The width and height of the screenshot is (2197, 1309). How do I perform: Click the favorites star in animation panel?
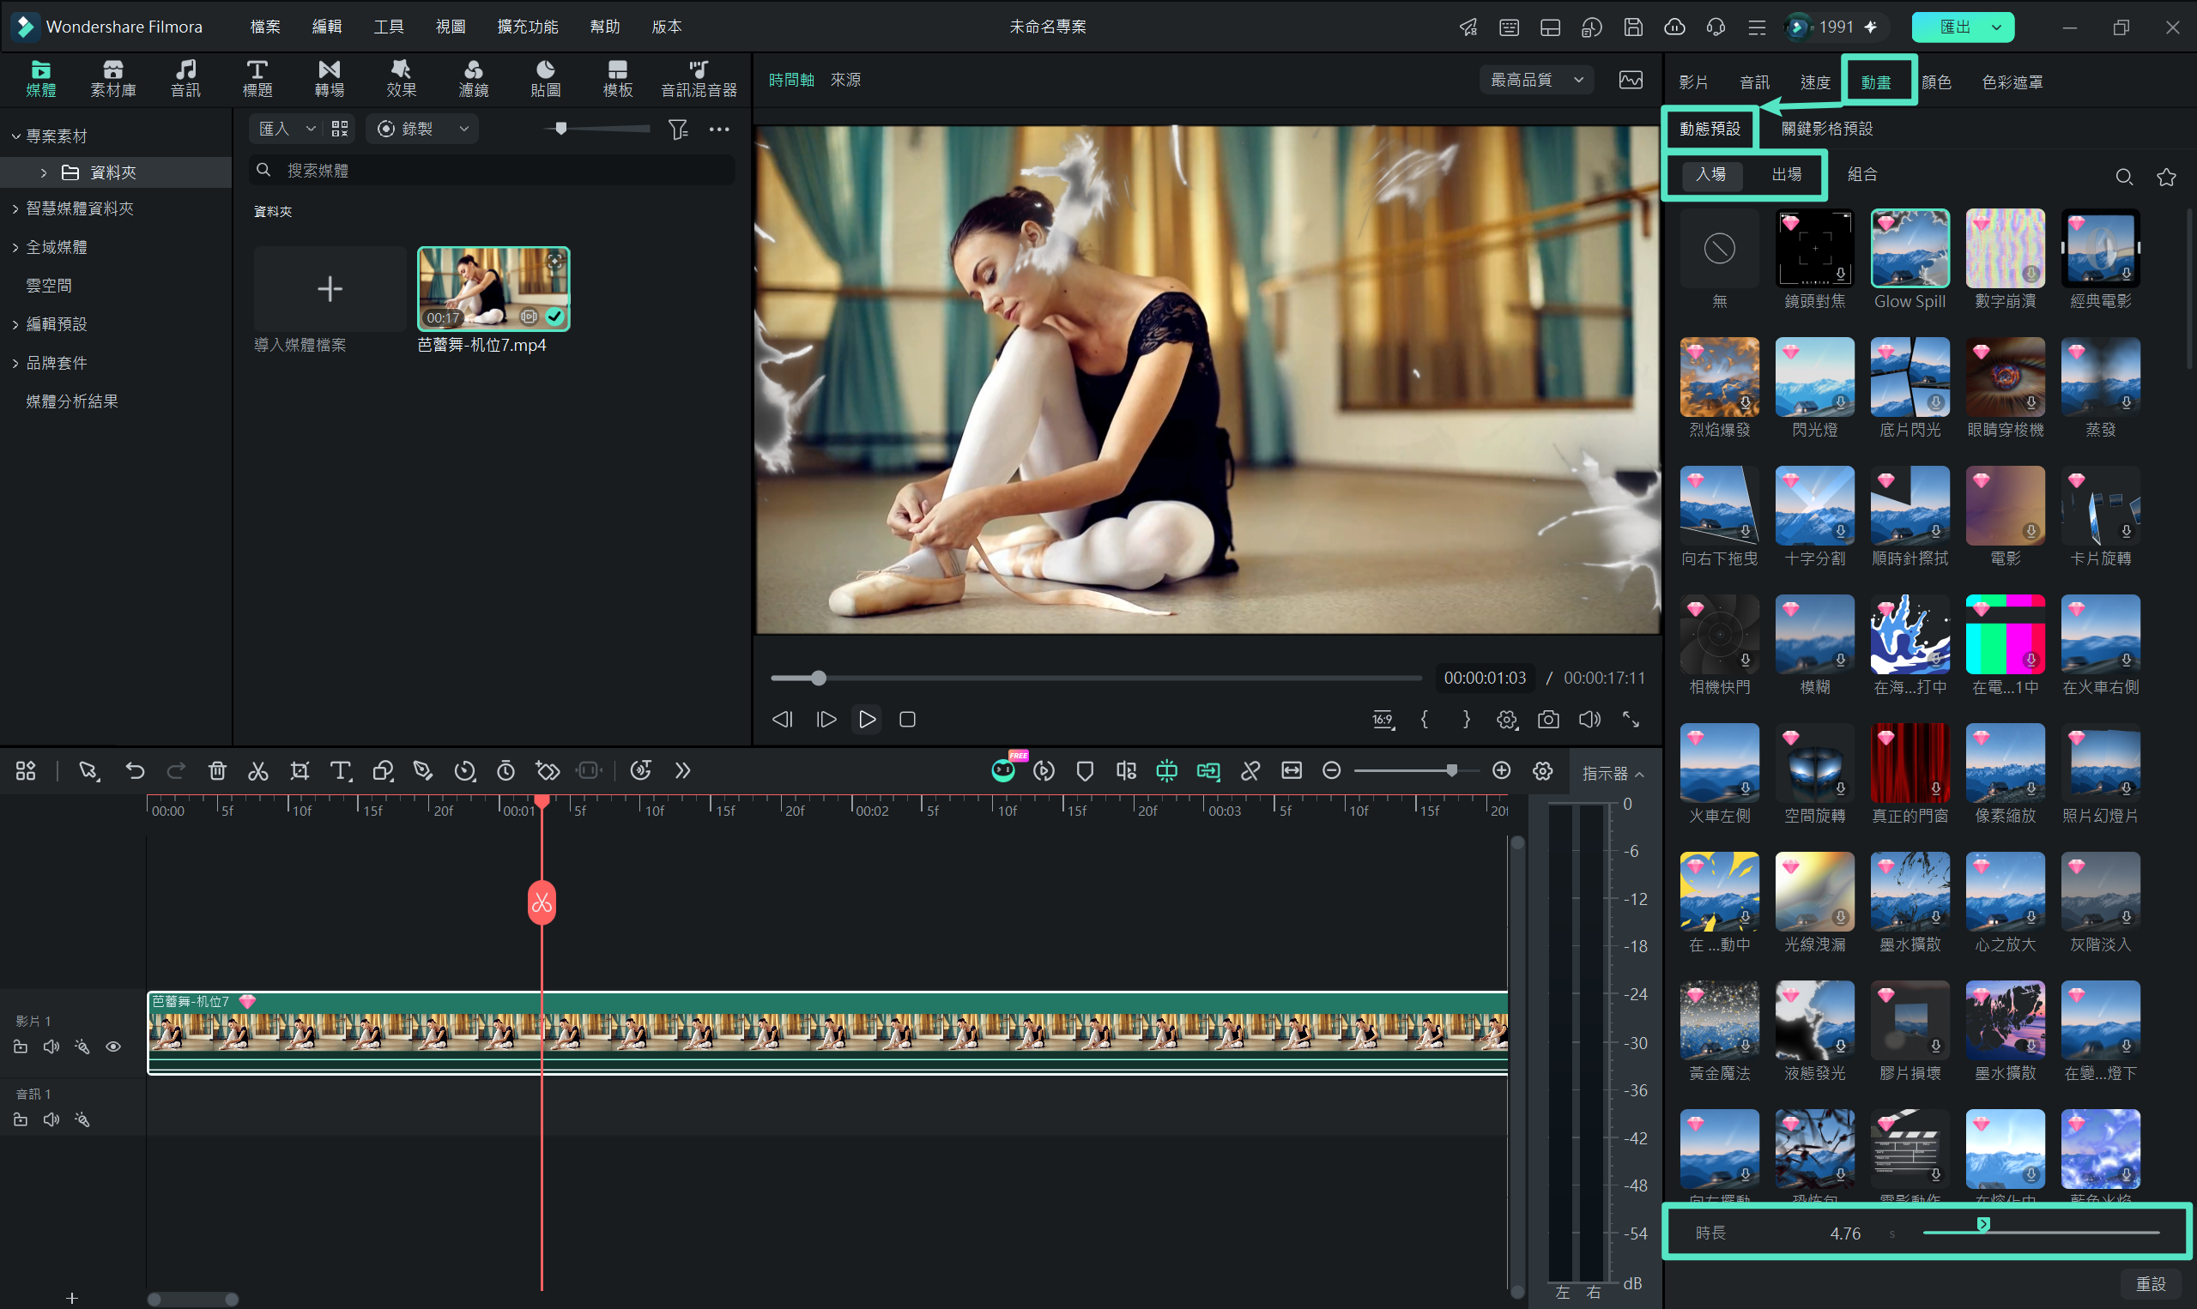pyautogui.click(x=2166, y=177)
